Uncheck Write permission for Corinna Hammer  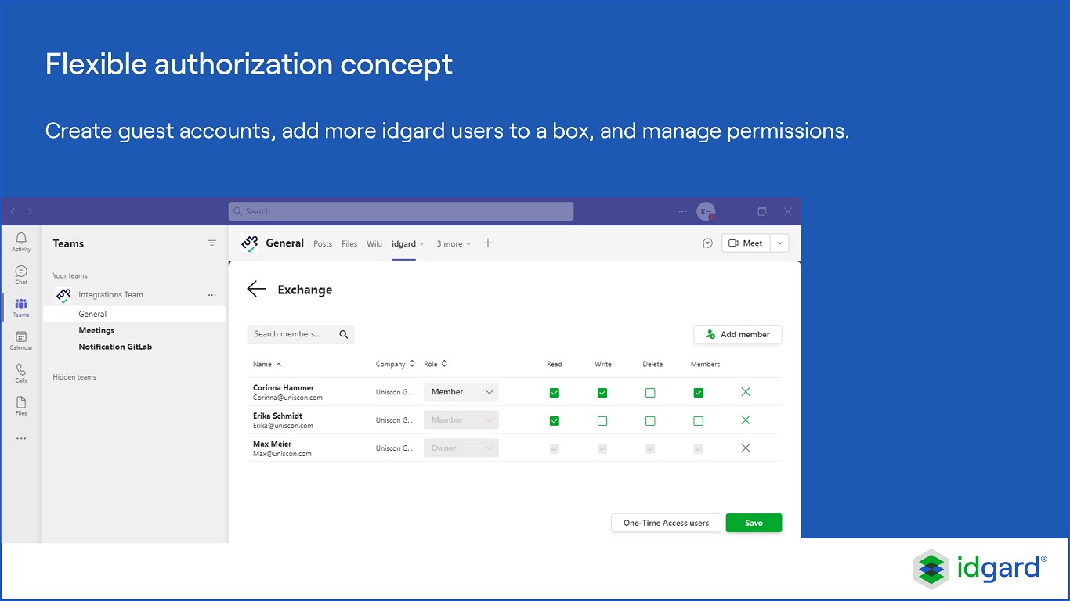(602, 393)
